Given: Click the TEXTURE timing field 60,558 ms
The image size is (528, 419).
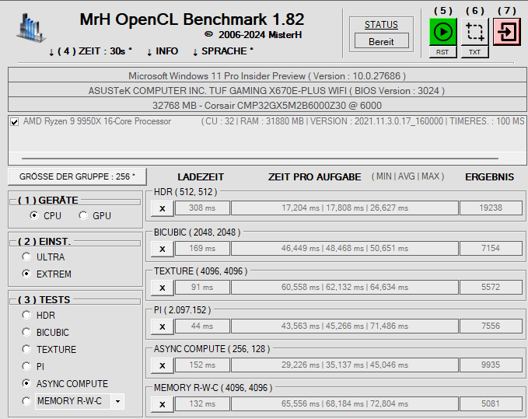Looking at the screenshot, I should 344,288.
